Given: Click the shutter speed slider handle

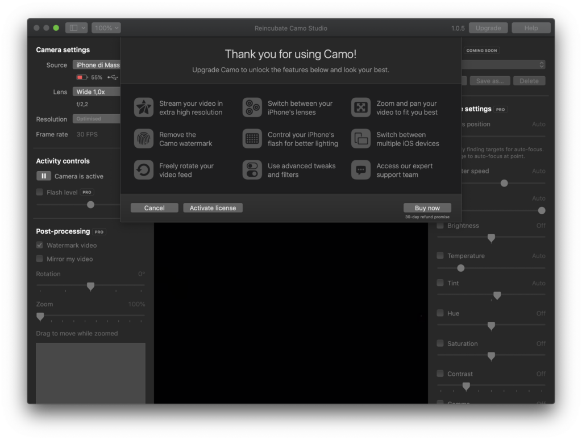Looking at the screenshot, I should coord(504,183).
